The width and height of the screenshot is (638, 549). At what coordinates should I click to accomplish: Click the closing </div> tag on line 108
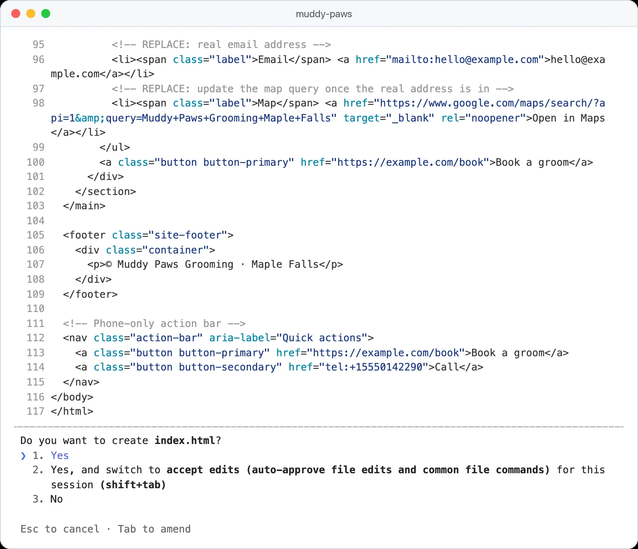[x=93, y=279]
